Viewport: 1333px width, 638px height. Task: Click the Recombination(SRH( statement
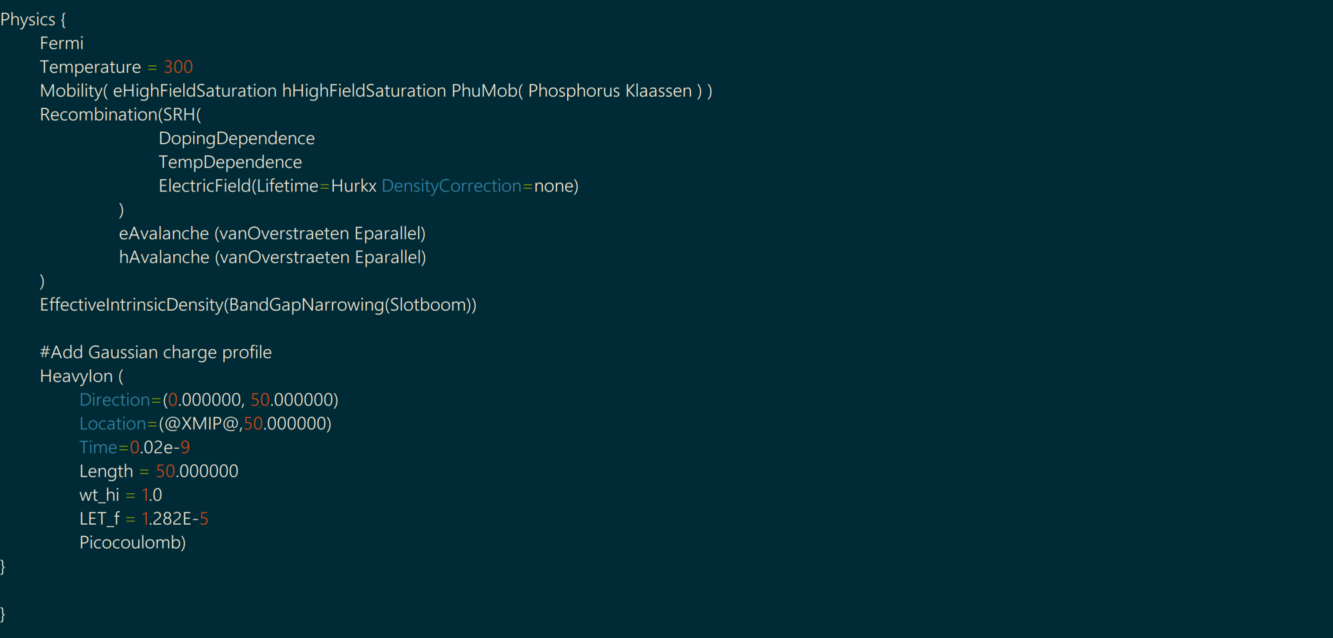[x=120, y=115]
